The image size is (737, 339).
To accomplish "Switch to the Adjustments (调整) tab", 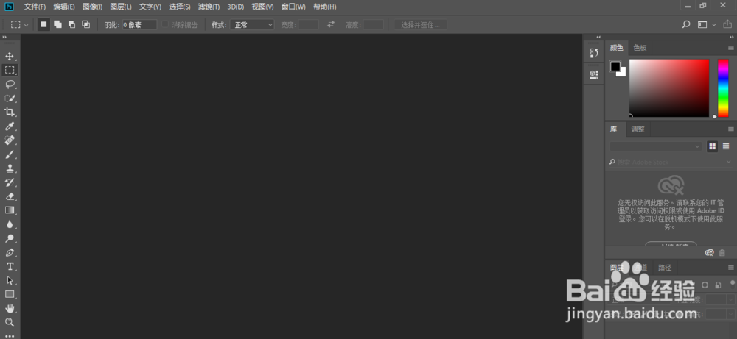I will (638, 129).
